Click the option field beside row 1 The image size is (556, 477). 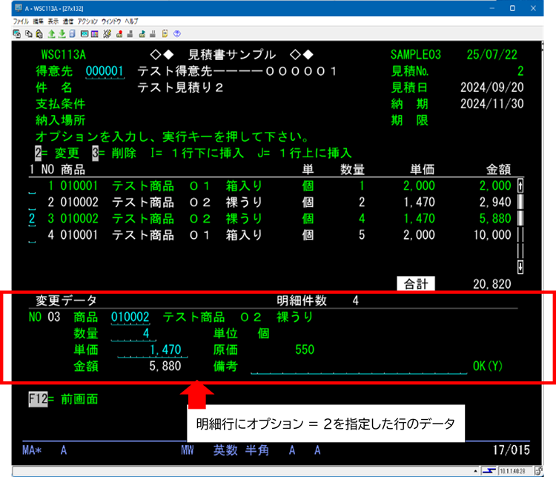pyautogui.click(x=32, y=186)
